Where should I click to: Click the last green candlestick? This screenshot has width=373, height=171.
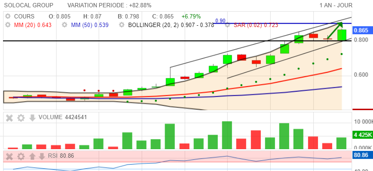point(342,35)
